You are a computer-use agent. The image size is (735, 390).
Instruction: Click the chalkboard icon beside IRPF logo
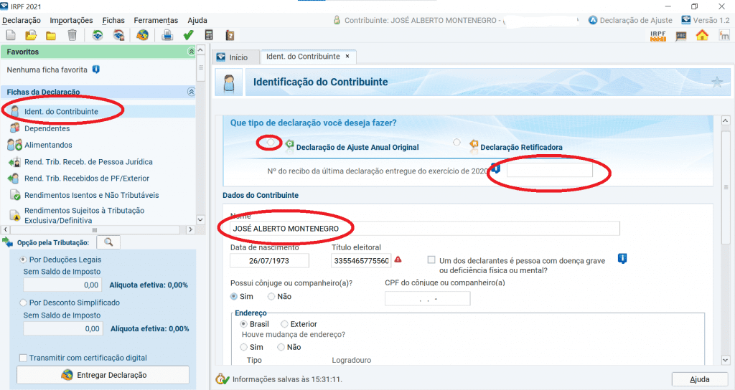[681, 36]
